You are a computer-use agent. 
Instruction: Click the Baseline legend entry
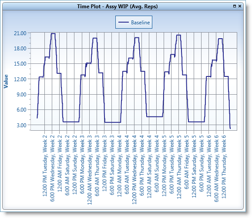pyautogui.click(x=134, y=22)
